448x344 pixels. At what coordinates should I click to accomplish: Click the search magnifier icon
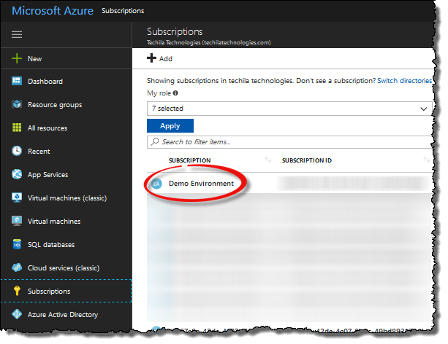pyautogui.click(x=155, y=141)
